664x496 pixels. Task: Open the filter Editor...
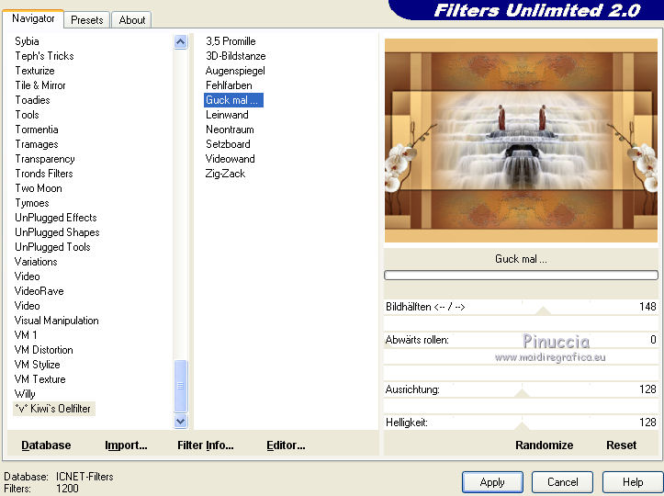click(286, 445)
